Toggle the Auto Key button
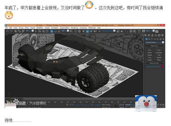 point(121,105)
